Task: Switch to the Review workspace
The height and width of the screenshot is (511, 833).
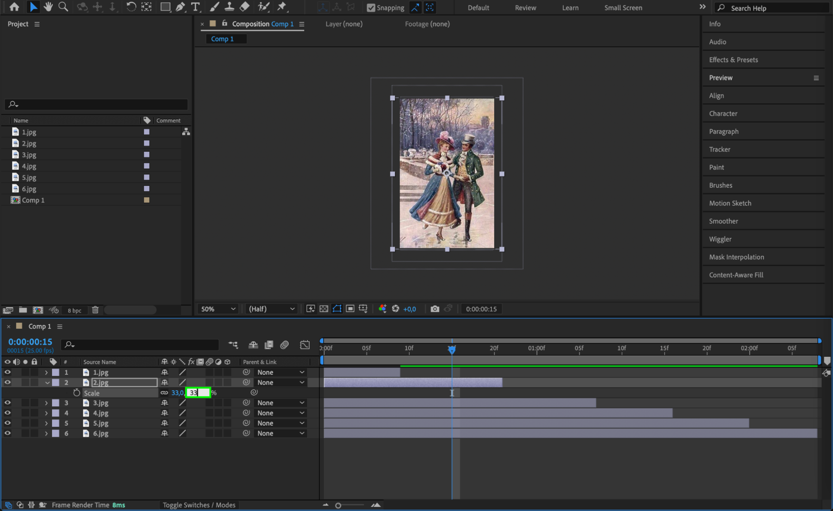Action: click(x=525, y=8)
